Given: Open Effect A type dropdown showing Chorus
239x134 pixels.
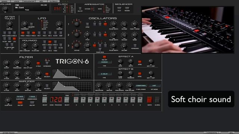Looking at the screenshot, I should [x=105, y=62].
